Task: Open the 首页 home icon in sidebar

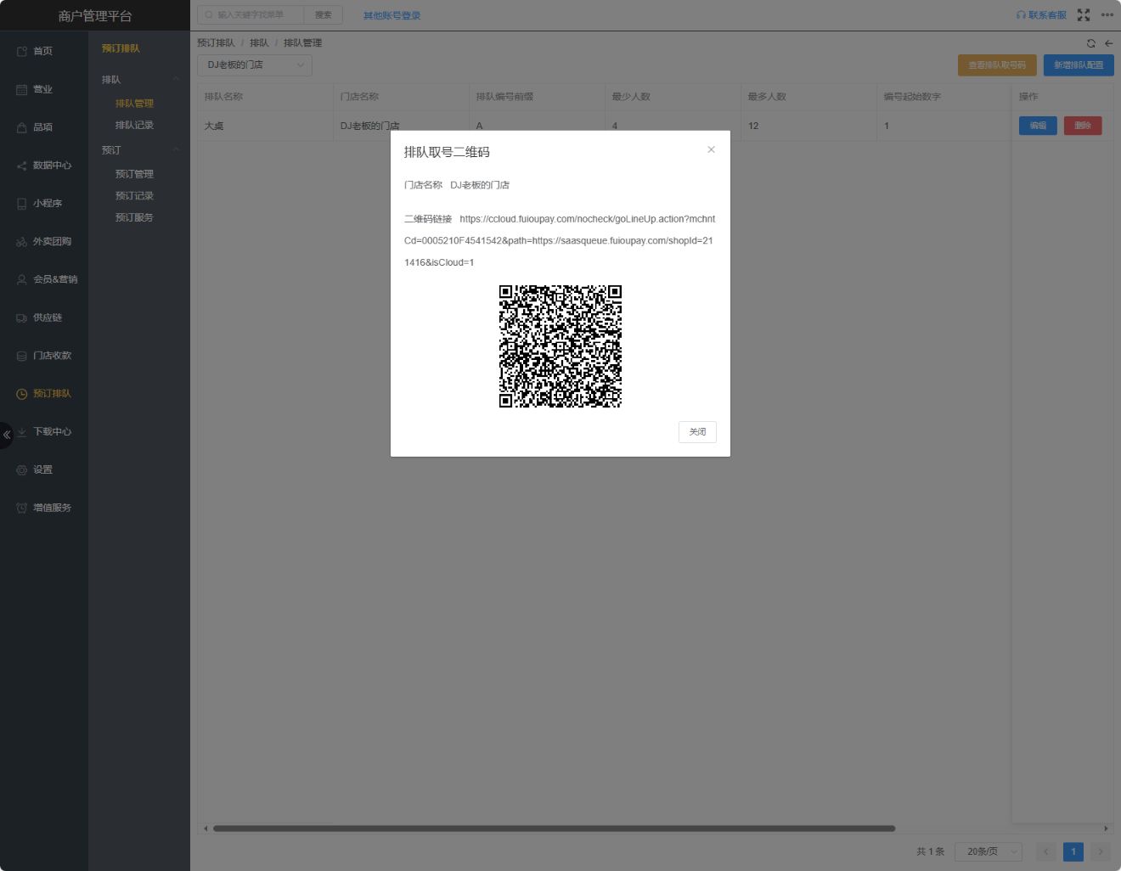Action: [22, 52]
